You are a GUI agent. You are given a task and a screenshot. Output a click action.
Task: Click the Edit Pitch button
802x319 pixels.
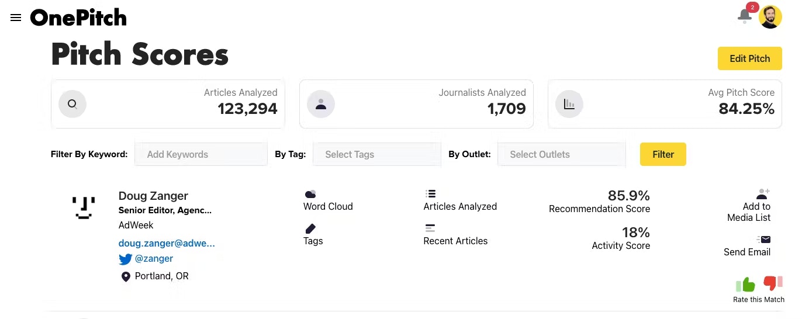coord(749,58)
